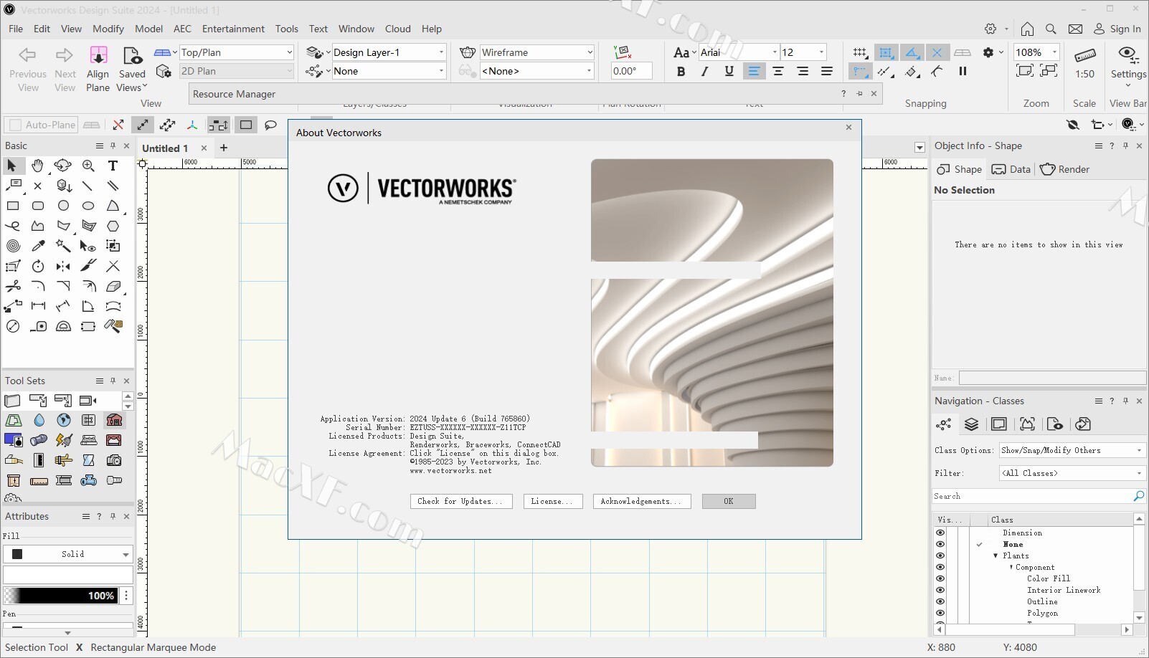
Task: Open the Solid fill style dropdown
Action: click(68, 554)
